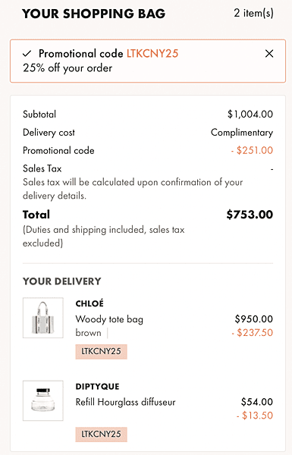The image size is (292, 455).
Task: Click the CHLOÉ brand name
Action: pyautogui.click(x=89, y=303)
